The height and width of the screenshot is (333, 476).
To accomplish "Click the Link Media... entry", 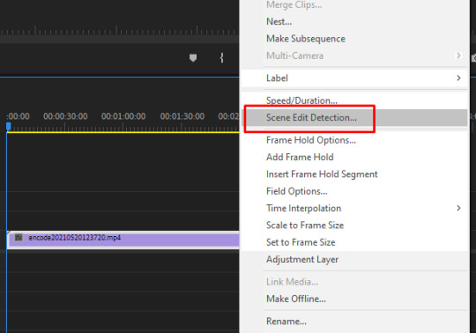I will tap(354, 282).
